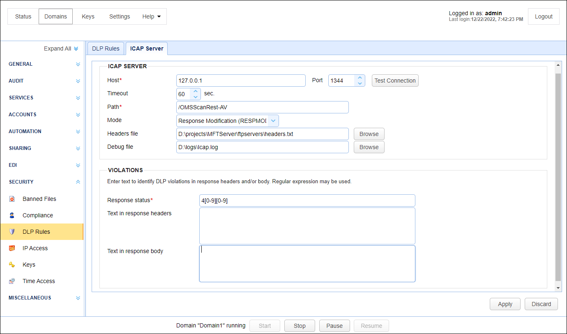The width and height of the screenshot is (567, 334).
Task: Expand the SHARING section
Action: point(78,148)
